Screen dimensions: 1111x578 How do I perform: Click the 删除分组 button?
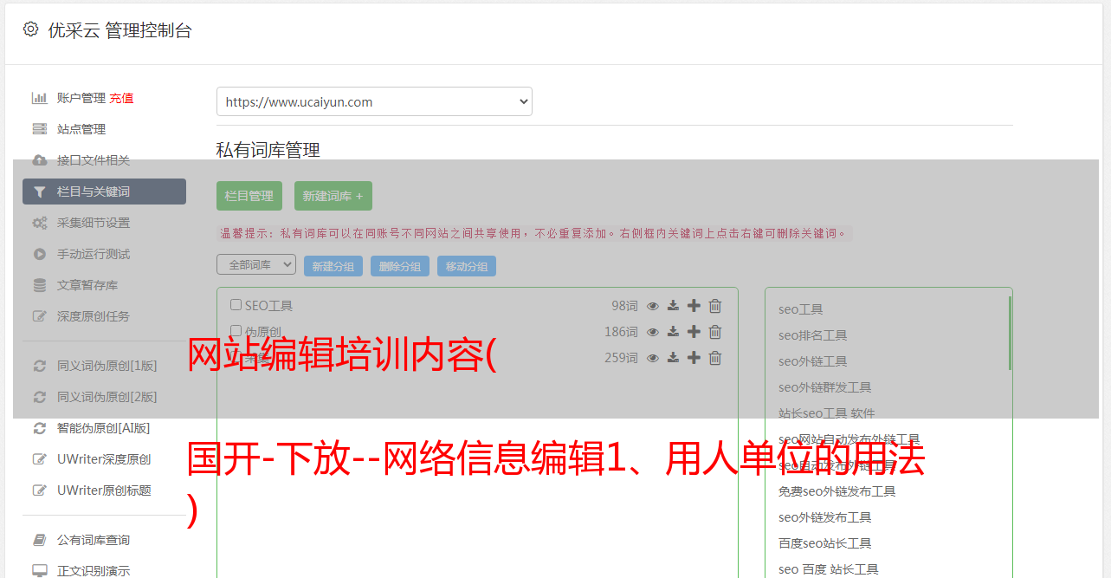pos(400,266)
